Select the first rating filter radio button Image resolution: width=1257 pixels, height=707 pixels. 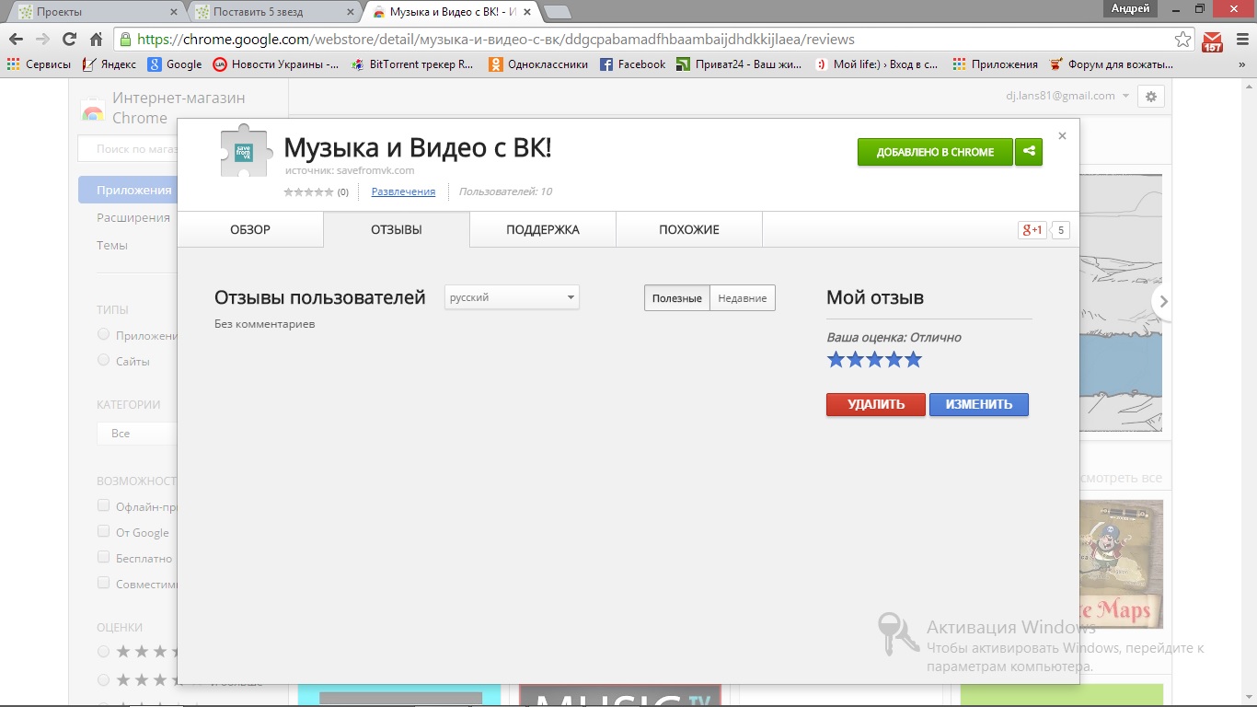pos(103,651)
